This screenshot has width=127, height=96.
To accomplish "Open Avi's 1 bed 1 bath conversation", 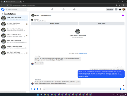I will [x=14, y=24].
